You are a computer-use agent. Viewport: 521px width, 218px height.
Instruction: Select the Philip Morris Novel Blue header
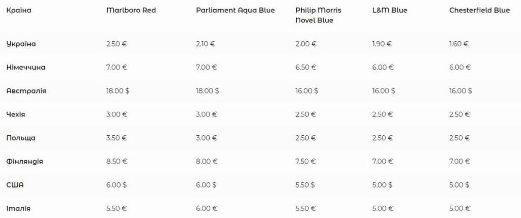pyautogui.click(x=319, y=15)
